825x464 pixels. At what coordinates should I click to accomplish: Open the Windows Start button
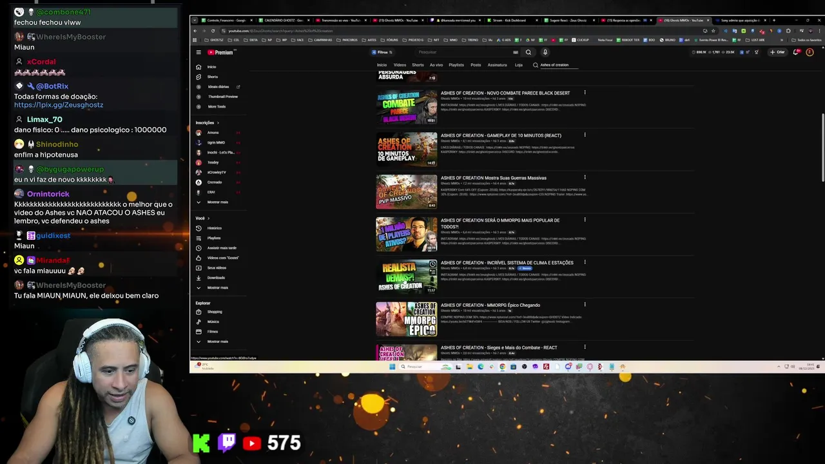click(391, 367)
